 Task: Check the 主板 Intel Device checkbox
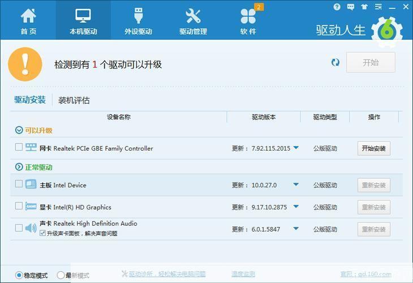point(19,183)
